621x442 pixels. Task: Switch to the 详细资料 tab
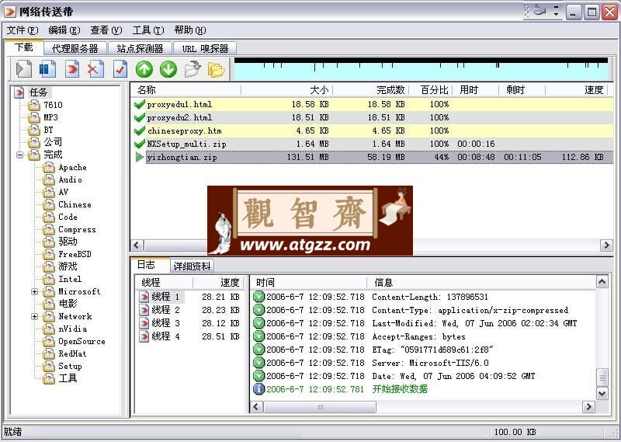click(192, 266)
